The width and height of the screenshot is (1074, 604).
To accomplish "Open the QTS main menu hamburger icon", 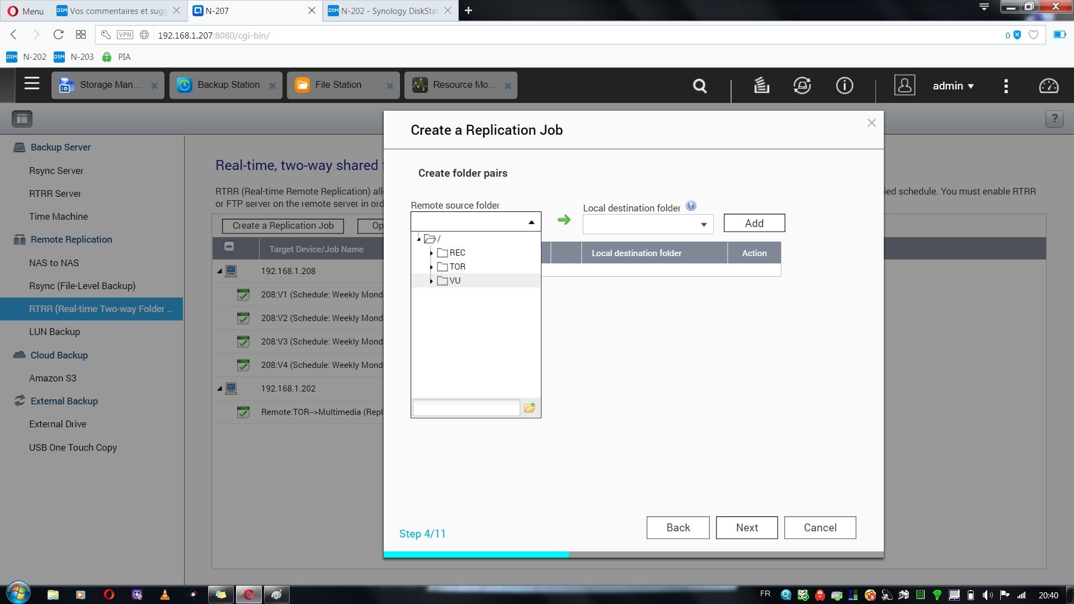I will (x=32, y=84).
